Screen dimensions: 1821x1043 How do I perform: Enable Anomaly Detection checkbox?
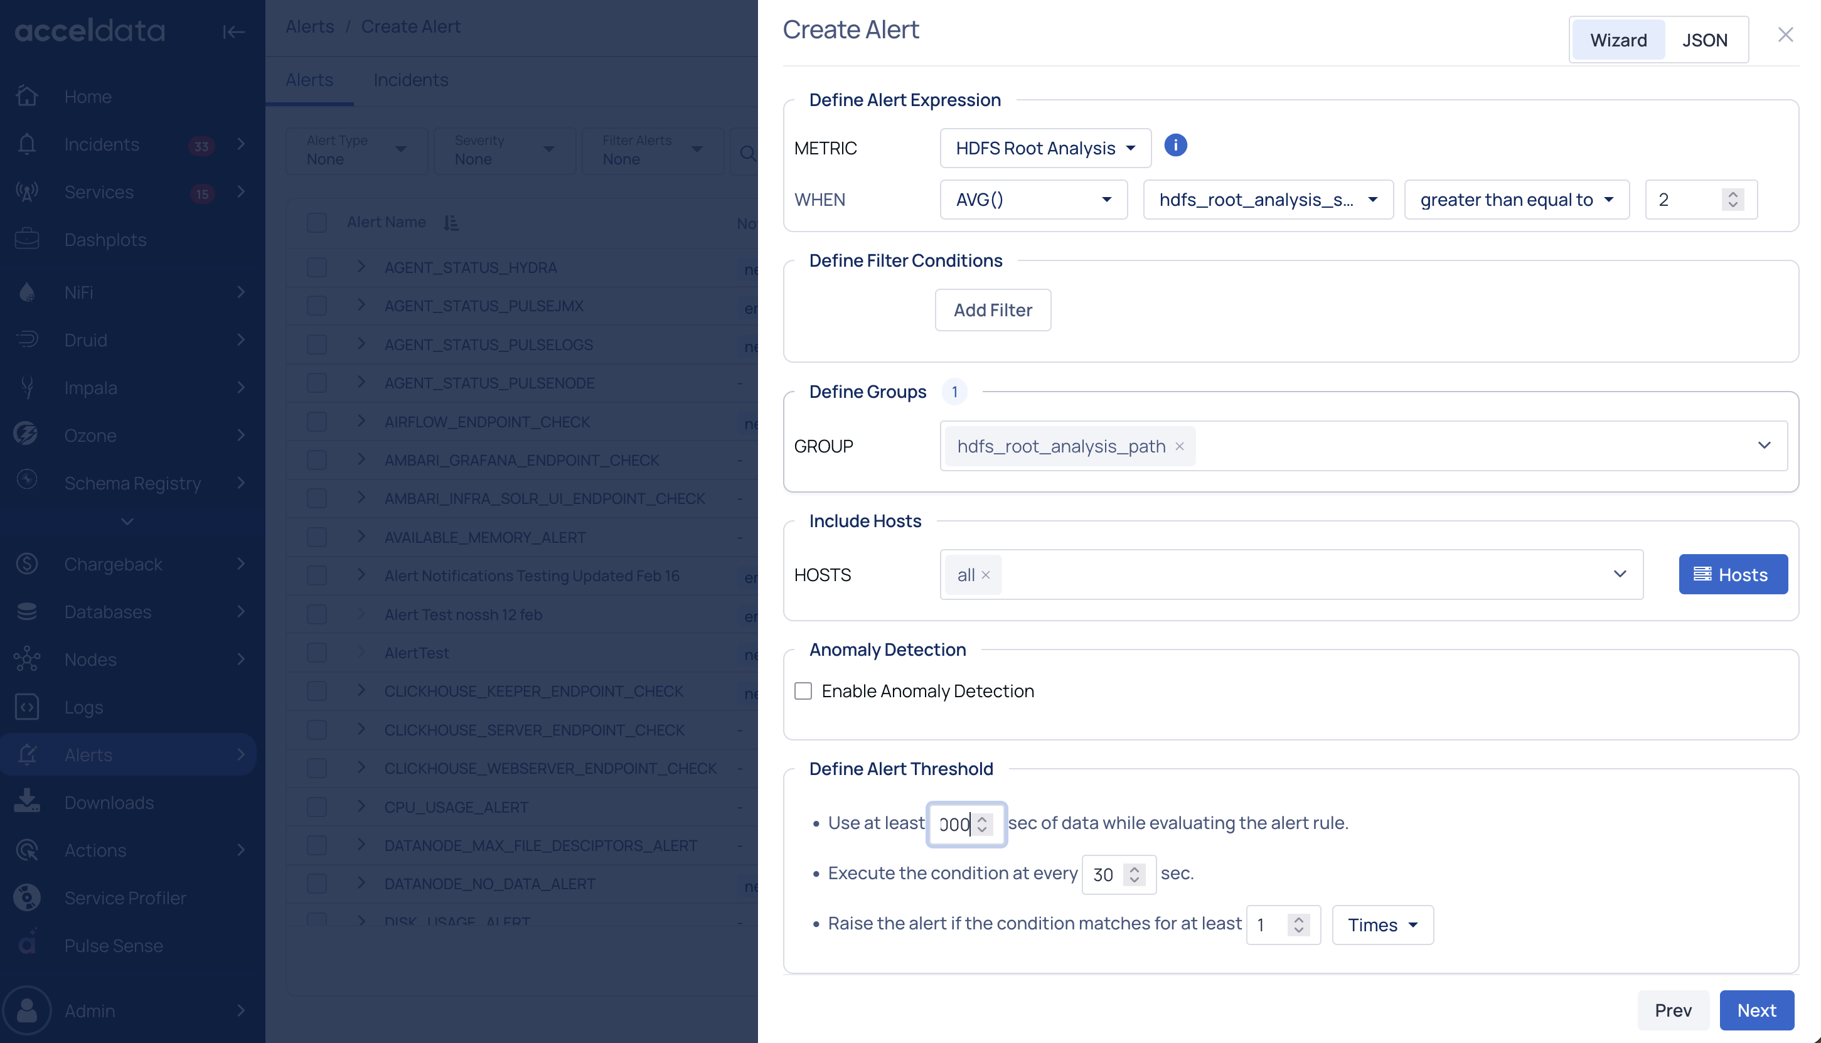pos(803,692)
